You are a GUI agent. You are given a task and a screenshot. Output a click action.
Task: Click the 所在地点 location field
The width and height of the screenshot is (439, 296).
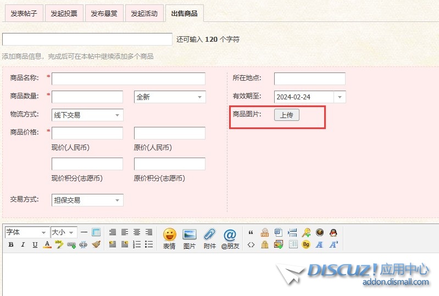click(310, 79)
